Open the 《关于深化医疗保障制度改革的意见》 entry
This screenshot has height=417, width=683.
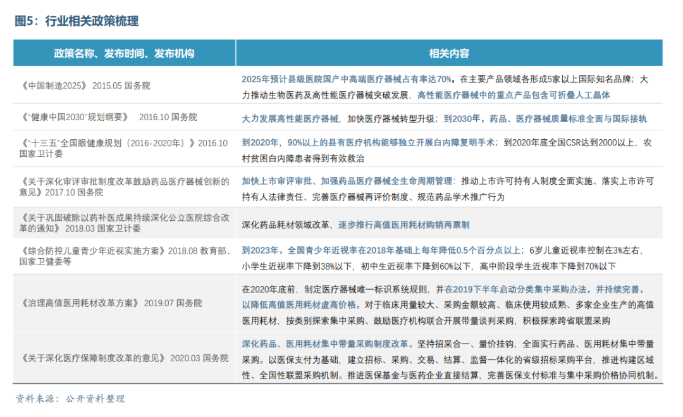point(93,358)
